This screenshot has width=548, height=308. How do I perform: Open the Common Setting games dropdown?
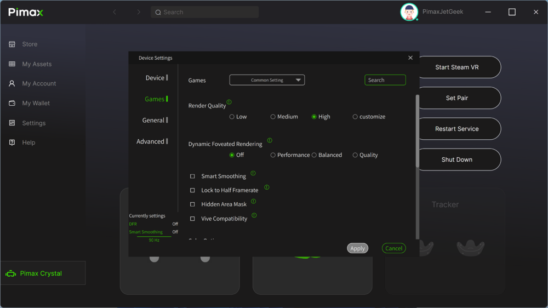click(267, 80)
